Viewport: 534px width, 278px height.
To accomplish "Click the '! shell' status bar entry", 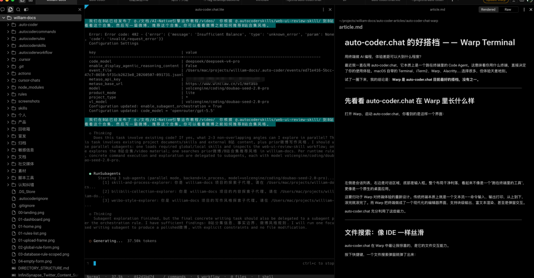I will pos(266,277).
